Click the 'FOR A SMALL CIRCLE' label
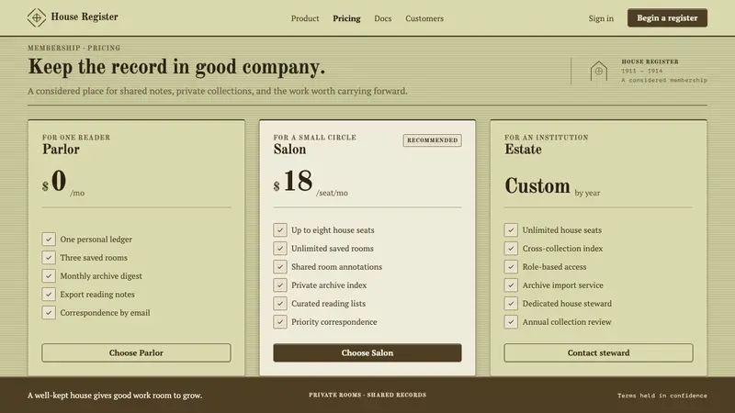This screenshot has width=735, height=413. [x=314, y=137]
